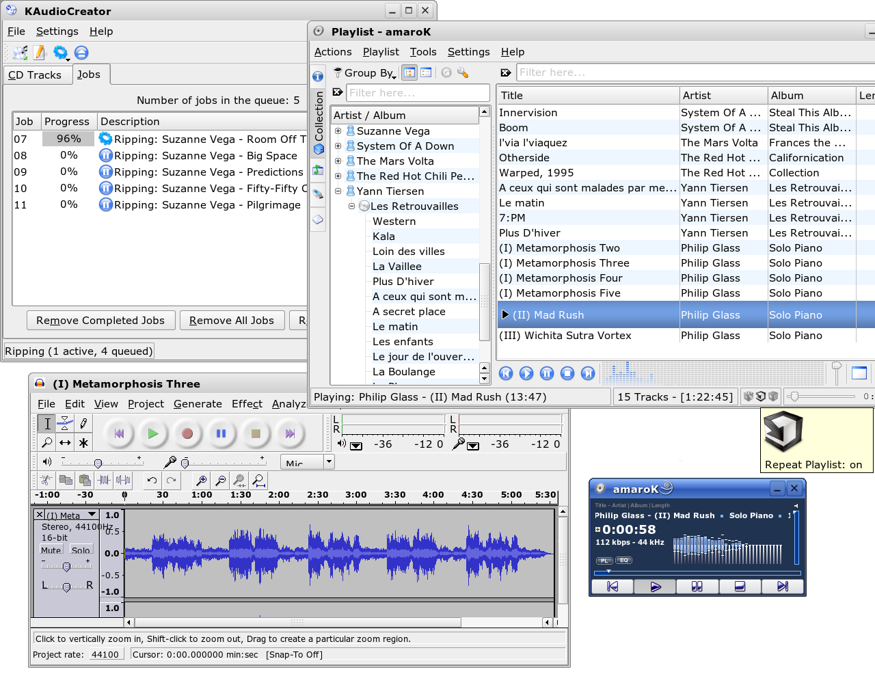The width and height of the screenshot is (875, 700).
Task: Click Audacity's Zoom In icon
Action: point(201,480)
